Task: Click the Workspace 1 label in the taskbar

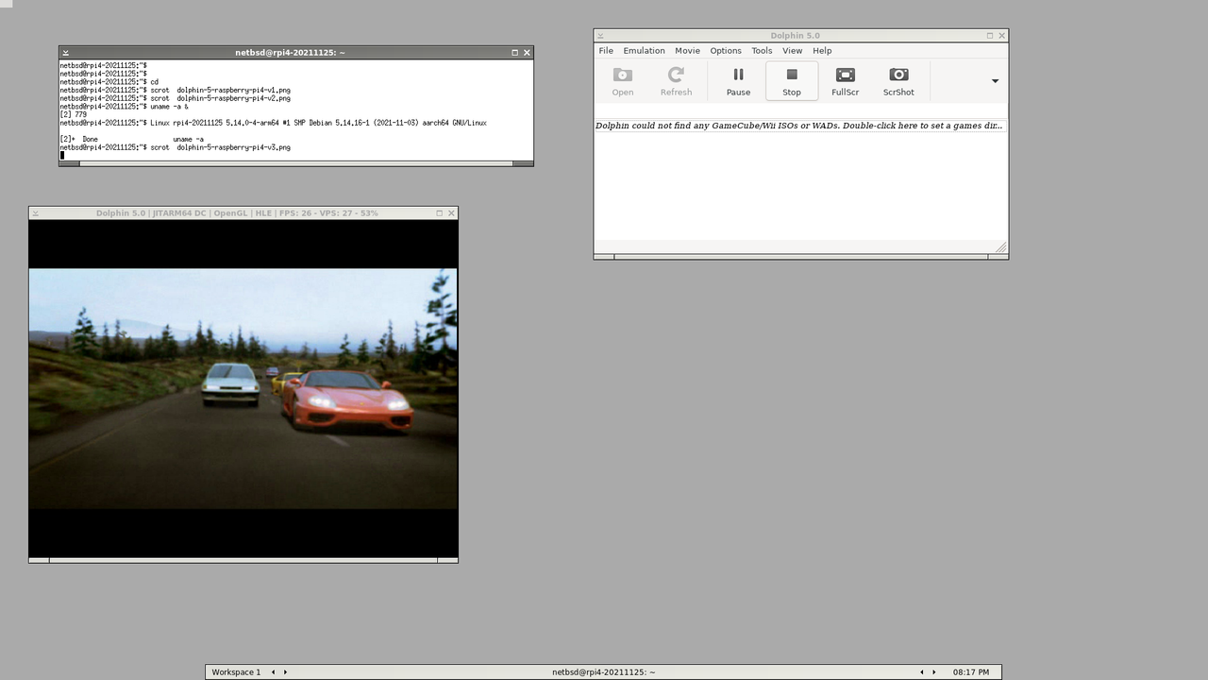Action: 236,672
